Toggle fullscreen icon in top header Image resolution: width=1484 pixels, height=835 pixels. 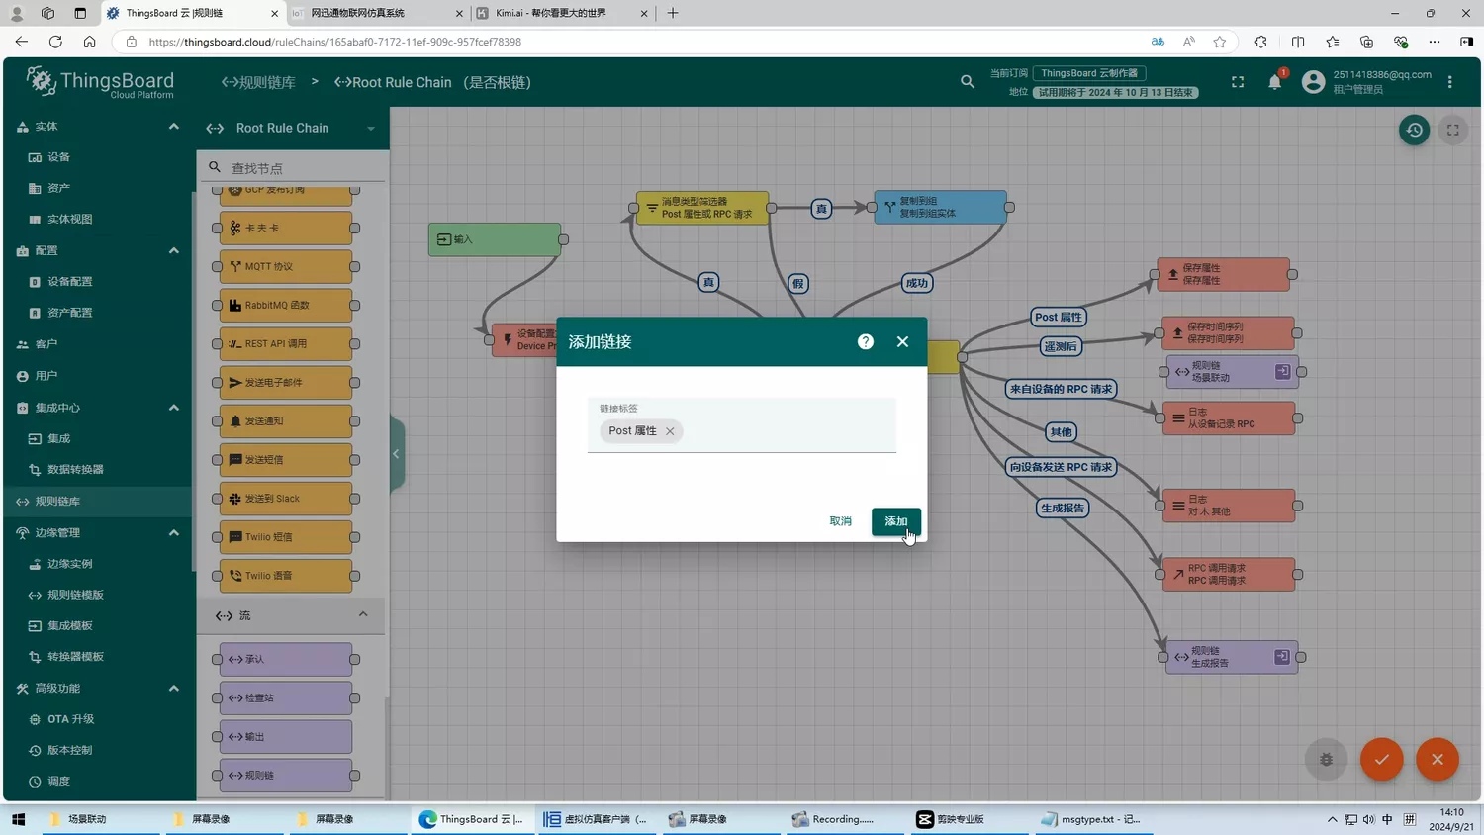(1238, 82)
